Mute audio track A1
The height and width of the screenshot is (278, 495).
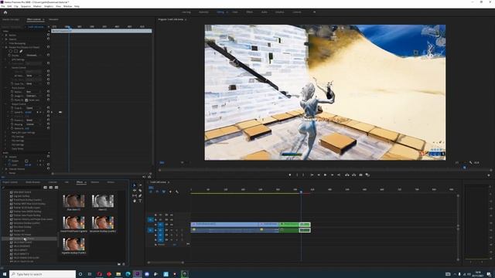coord(172,230)
